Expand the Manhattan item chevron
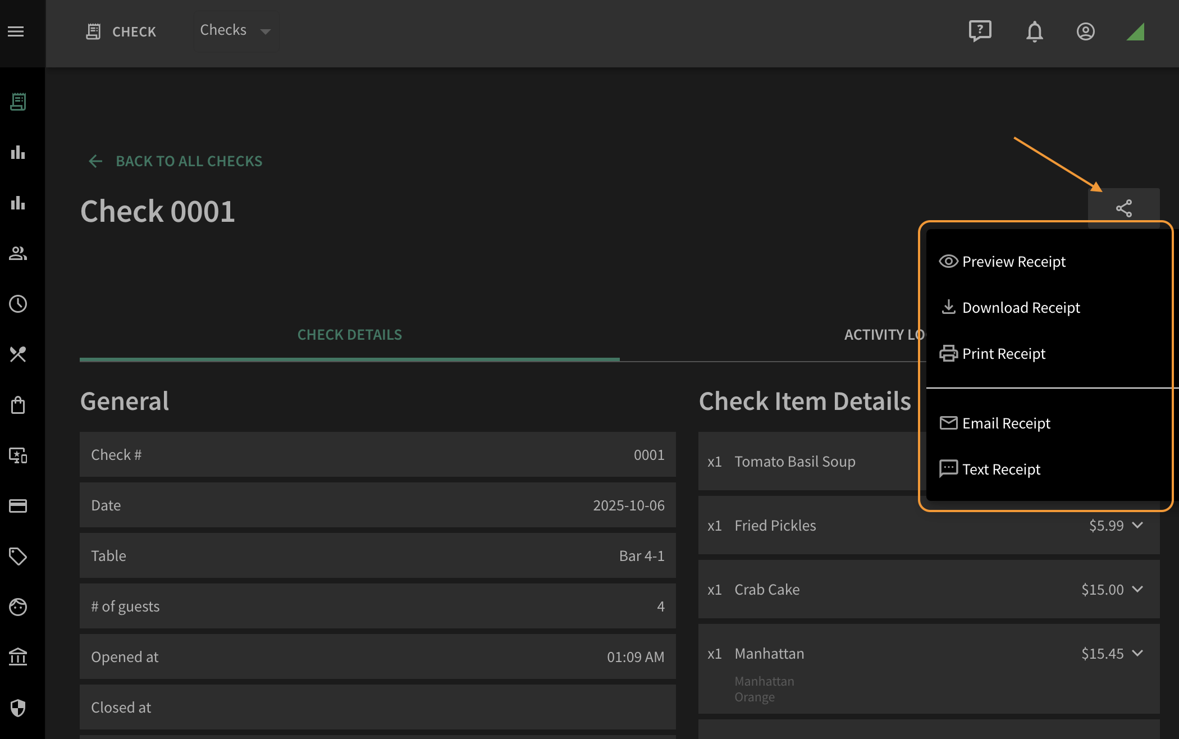This screenshot has width=1179, height=739. point(1137,654)
